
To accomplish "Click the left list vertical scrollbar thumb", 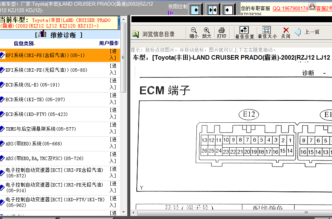I will [124, 57].
